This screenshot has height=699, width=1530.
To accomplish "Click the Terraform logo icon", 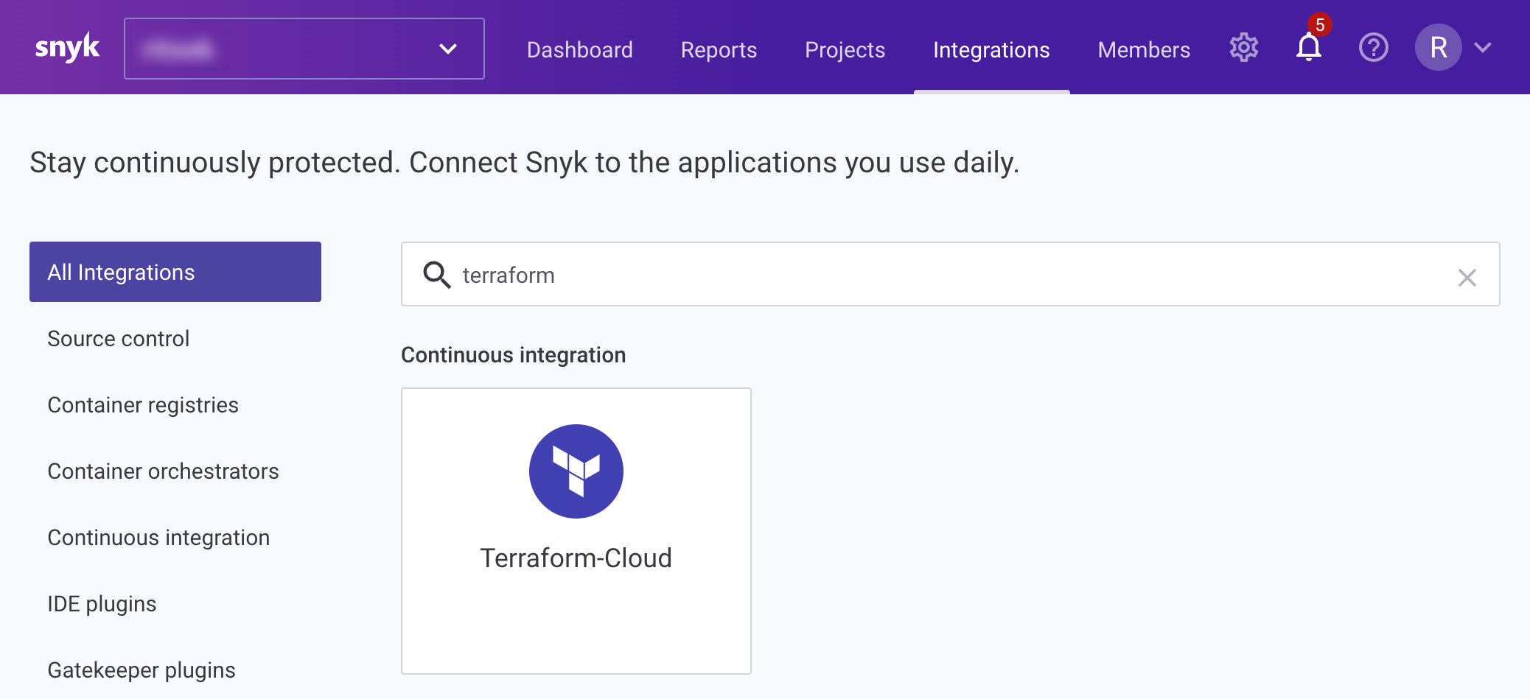I will point(576,471).
